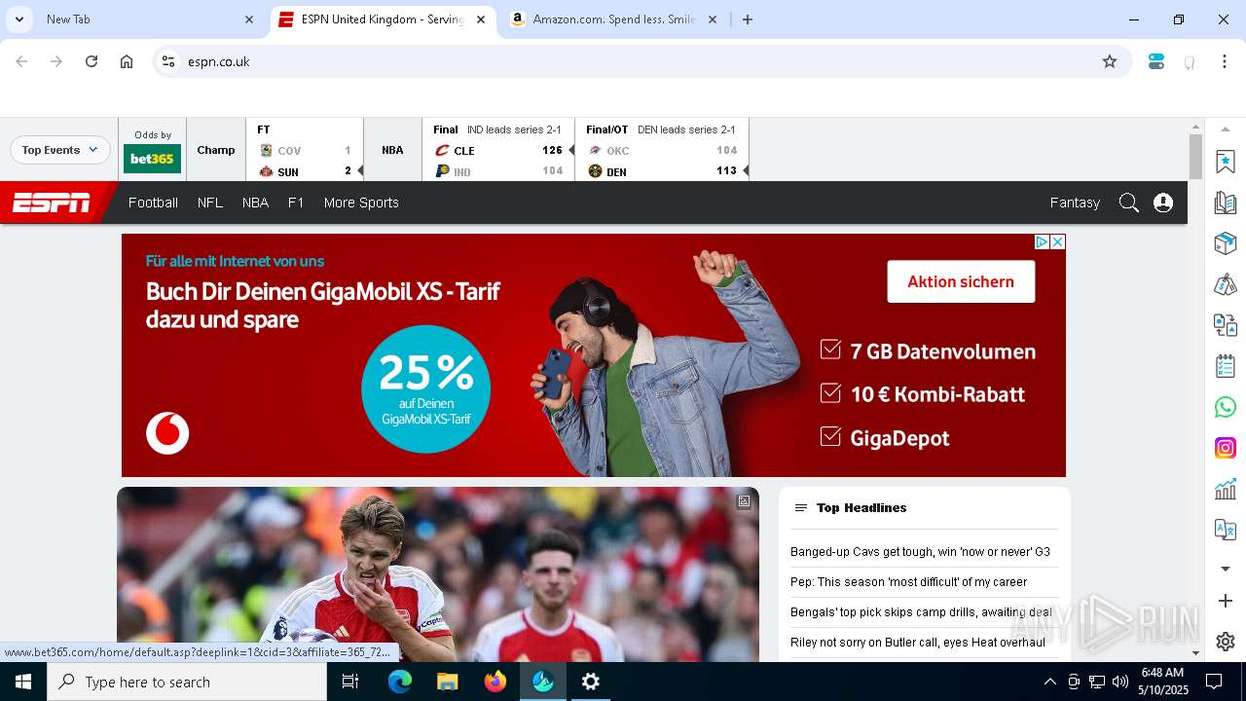Add a new sidebar item with plus
Viewport: 1246px width, 701px height.
tap(1226, 601)
